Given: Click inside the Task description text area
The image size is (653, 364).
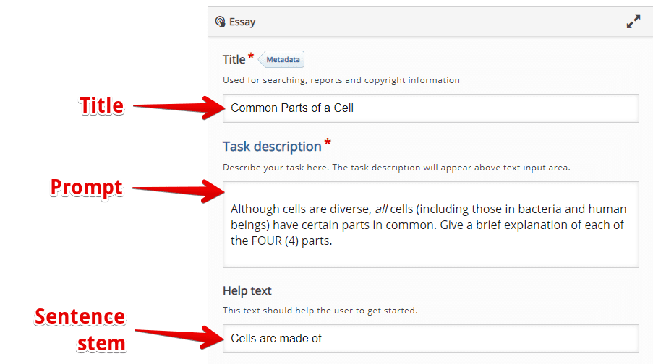Looking at the screenshot, I should tap(430, 225).
